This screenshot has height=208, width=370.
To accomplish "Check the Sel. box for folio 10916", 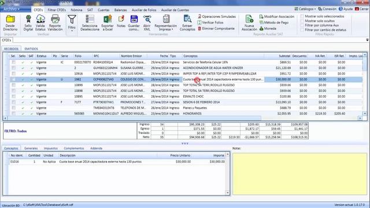I will click(x=13, y=73).
